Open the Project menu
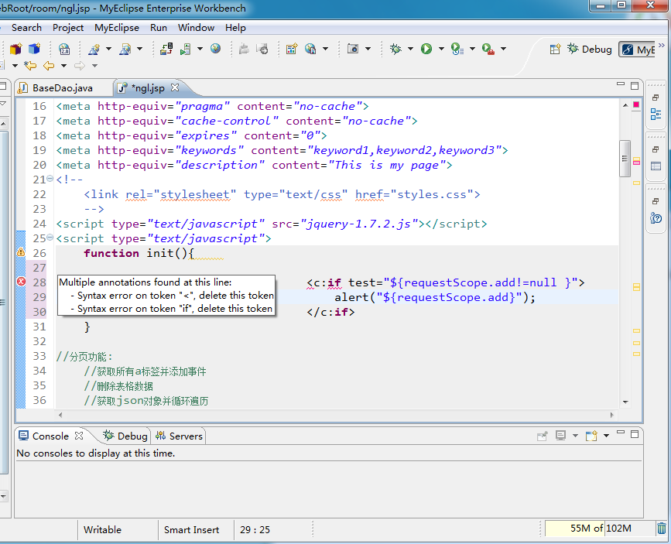 point(68,28)
